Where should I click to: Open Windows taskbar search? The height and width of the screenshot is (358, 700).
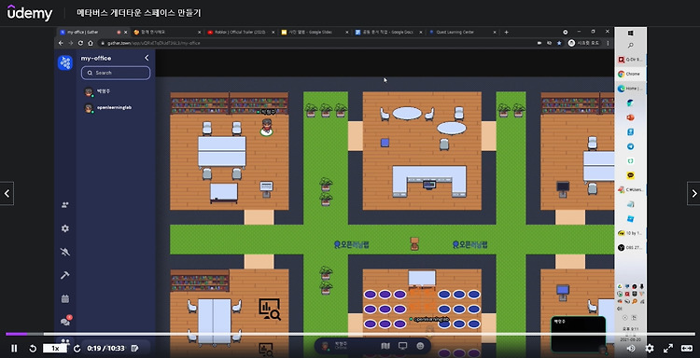[631, 46]
